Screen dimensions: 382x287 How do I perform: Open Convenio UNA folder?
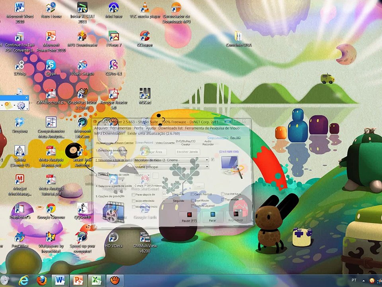(238, 39)
